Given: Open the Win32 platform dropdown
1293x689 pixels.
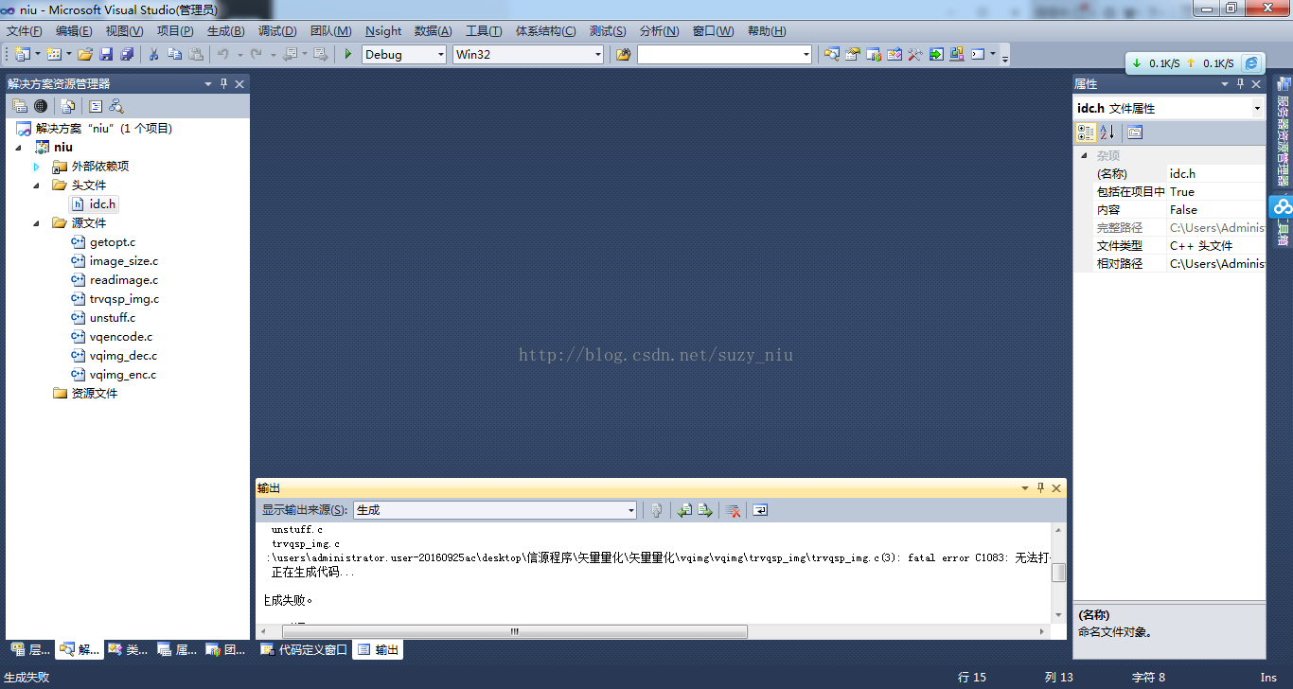Looking at the screenshot, I should [x=598, y=55].
